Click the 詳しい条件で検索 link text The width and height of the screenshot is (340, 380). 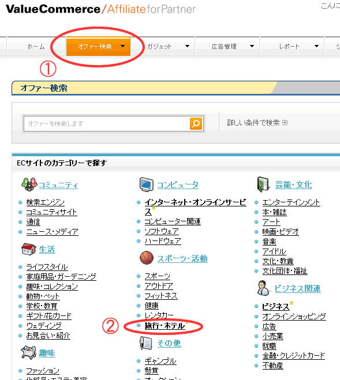click(253, 123)
